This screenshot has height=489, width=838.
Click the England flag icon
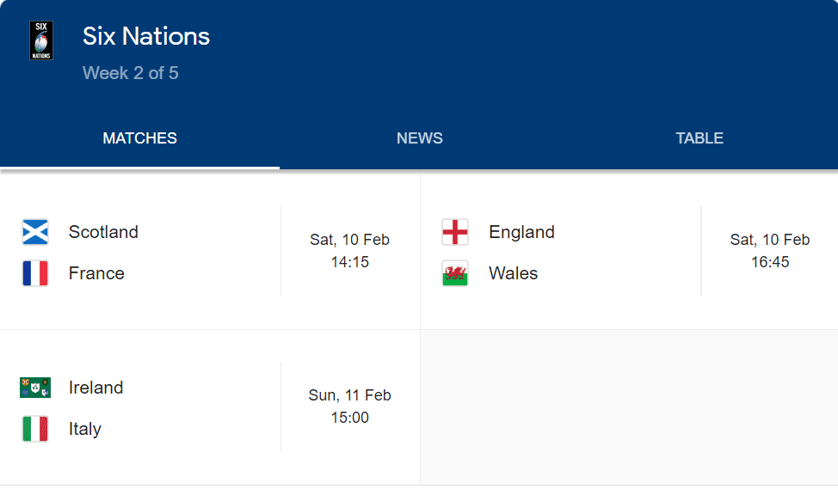455,232
